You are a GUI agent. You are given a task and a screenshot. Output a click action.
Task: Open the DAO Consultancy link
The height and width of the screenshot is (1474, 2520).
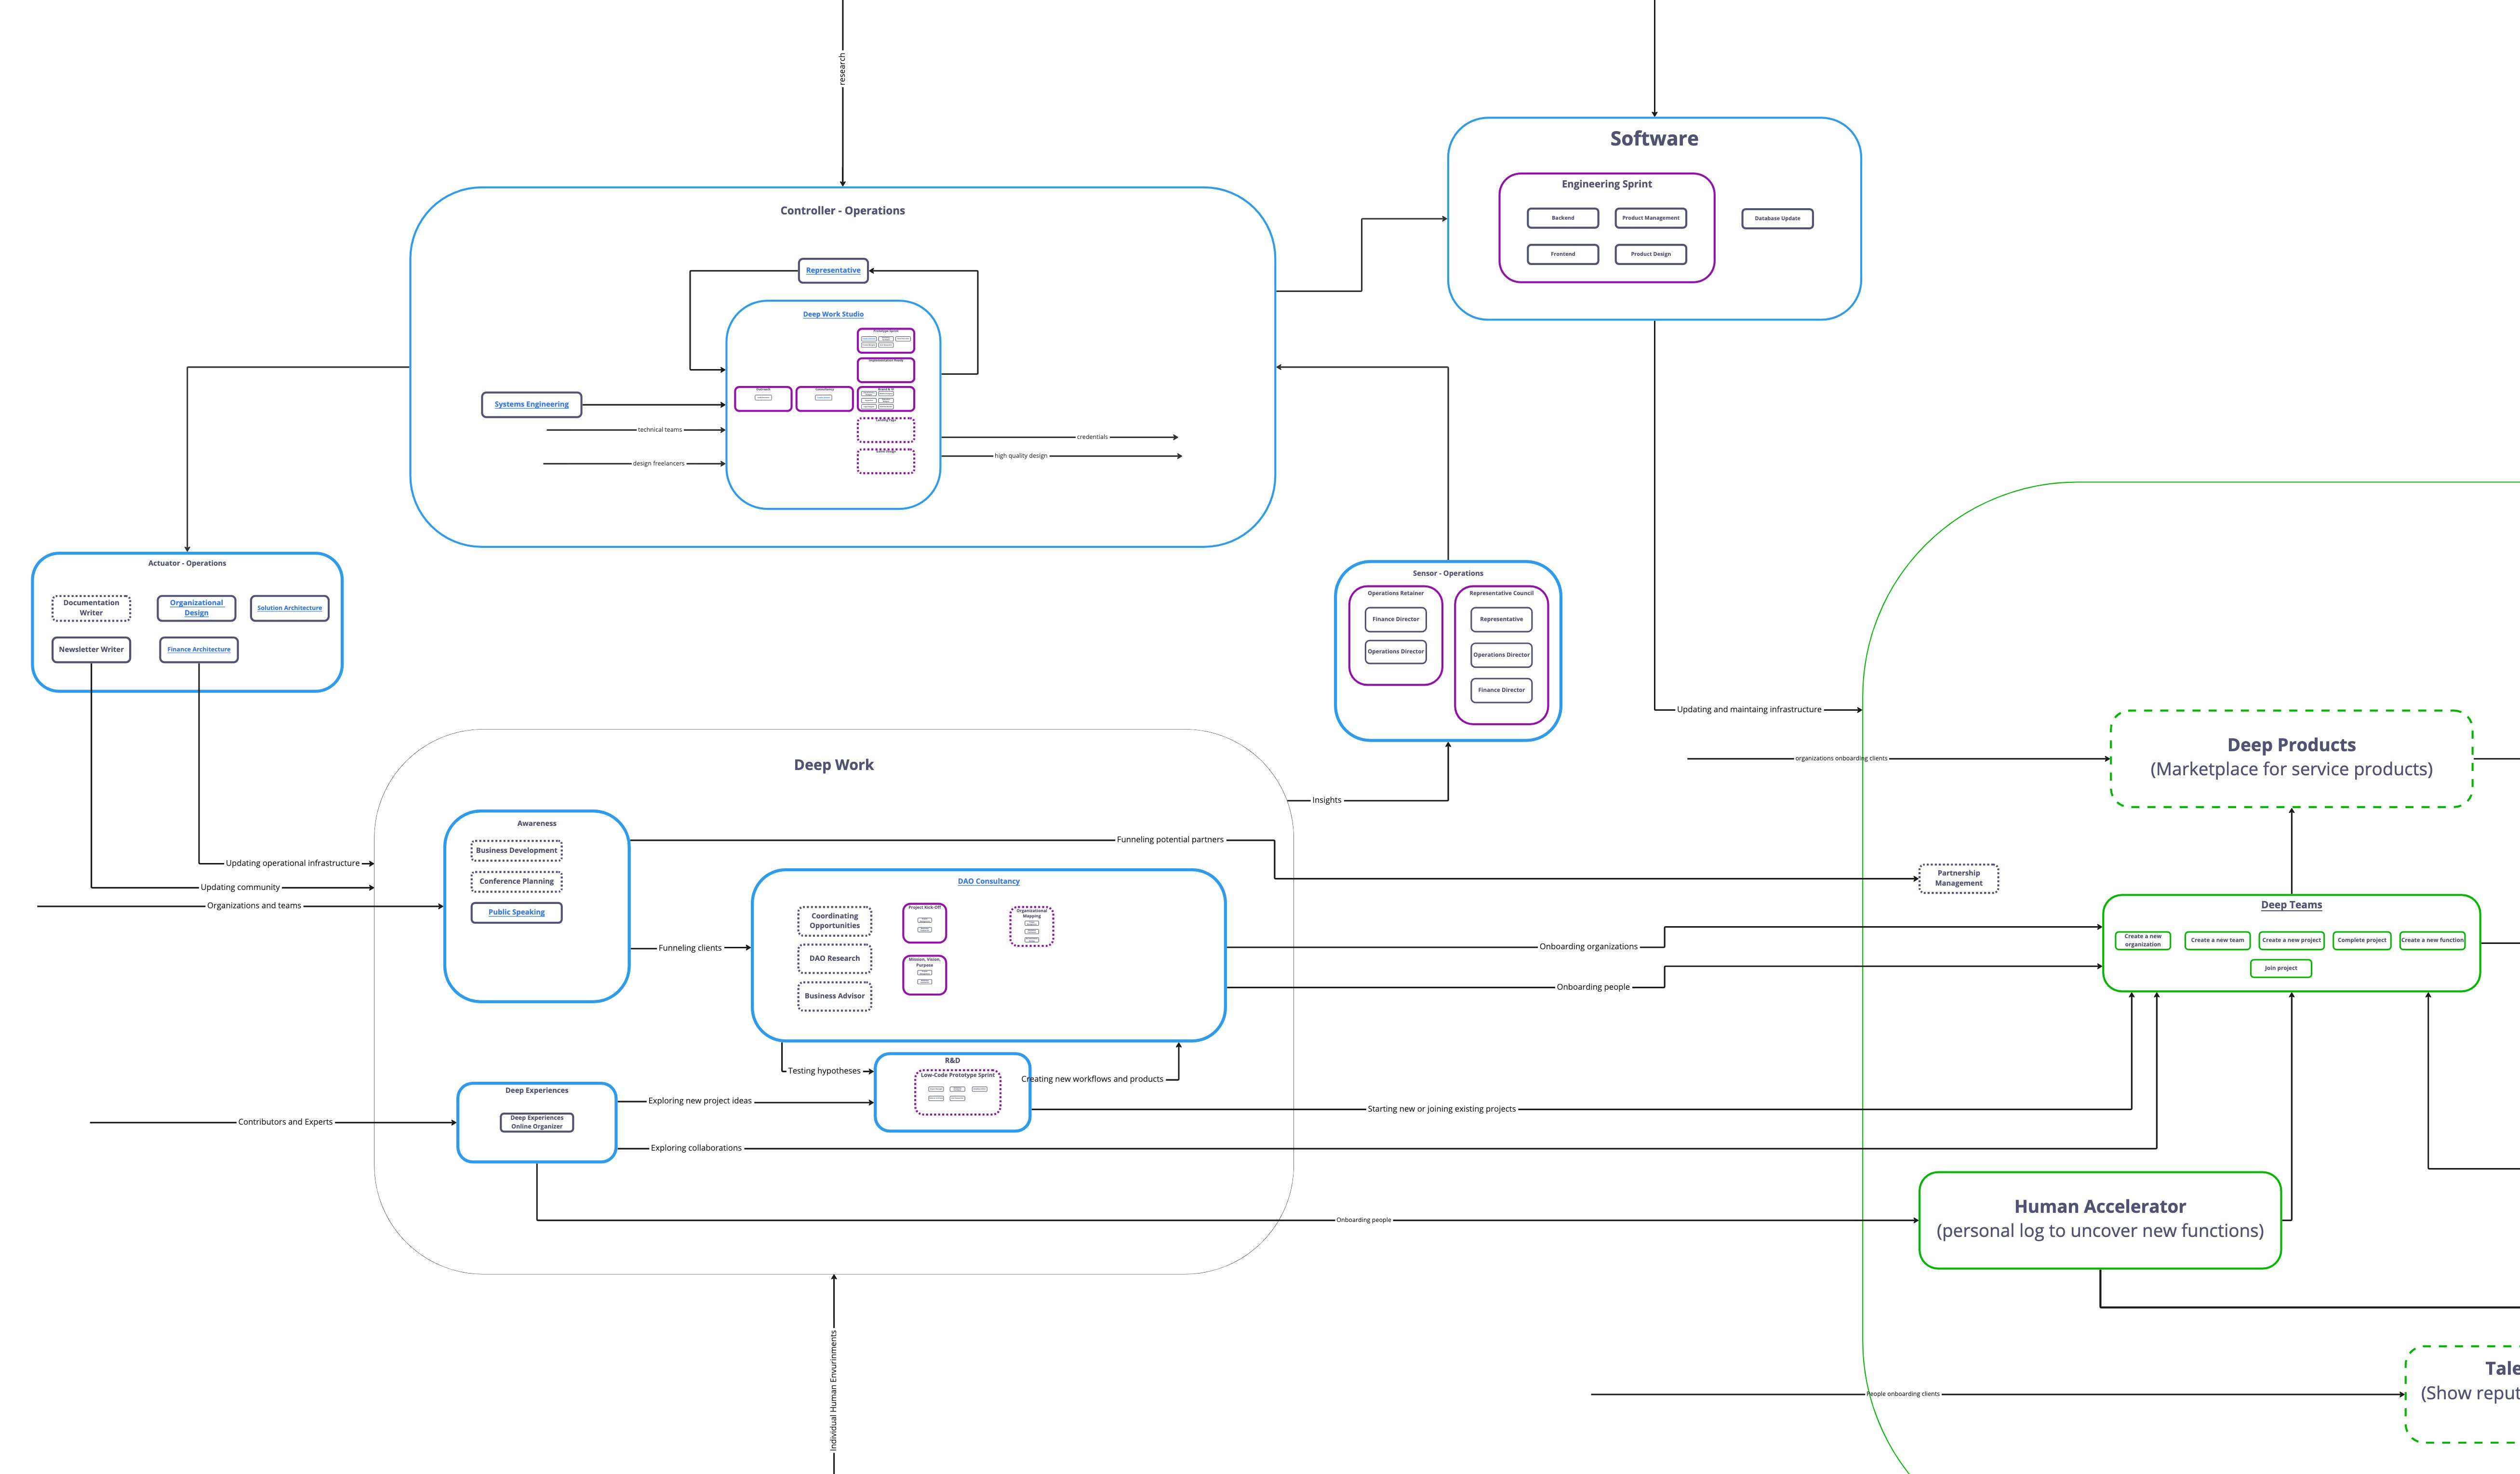pyautogui.click(x=988, y=882)
